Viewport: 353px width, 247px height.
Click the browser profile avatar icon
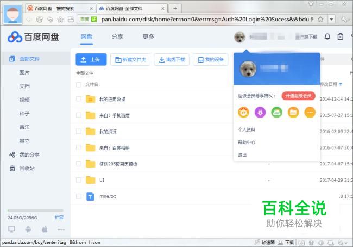[13, 14]
